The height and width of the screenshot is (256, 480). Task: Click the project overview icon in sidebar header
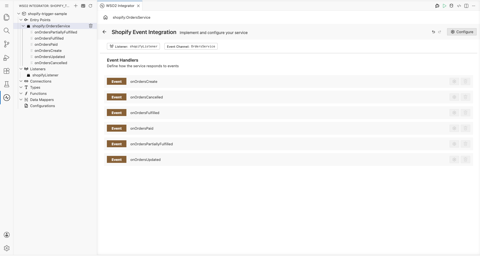[83, 6]
